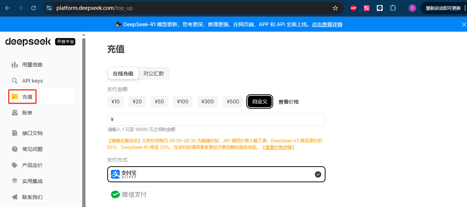
Task: Click 请输入 1 元至 10000 元之间的金额 hint
Action: [142, 130]
